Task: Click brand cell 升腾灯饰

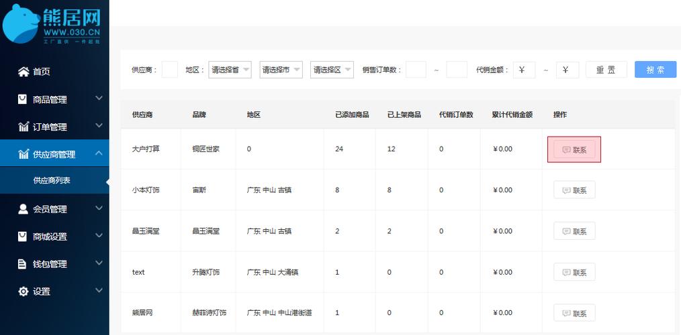Action: click(206, 272)
